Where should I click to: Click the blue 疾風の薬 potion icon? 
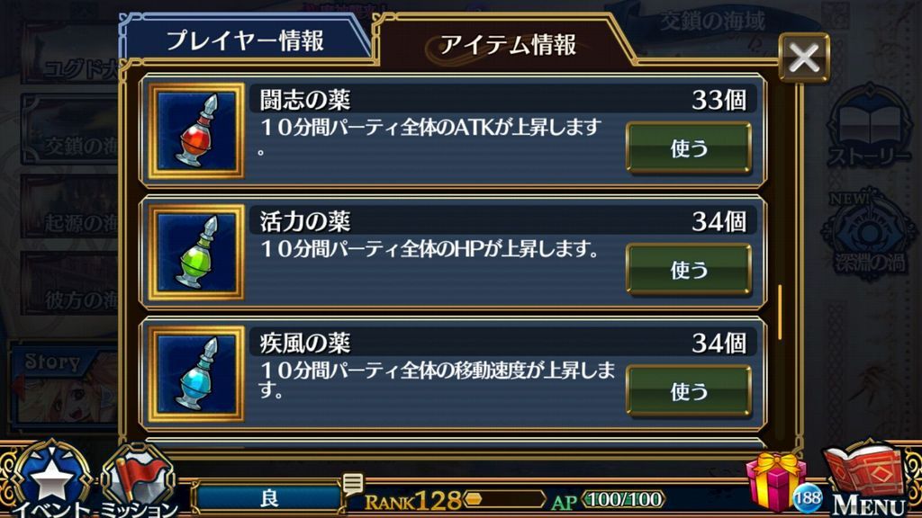pos(195,373)
